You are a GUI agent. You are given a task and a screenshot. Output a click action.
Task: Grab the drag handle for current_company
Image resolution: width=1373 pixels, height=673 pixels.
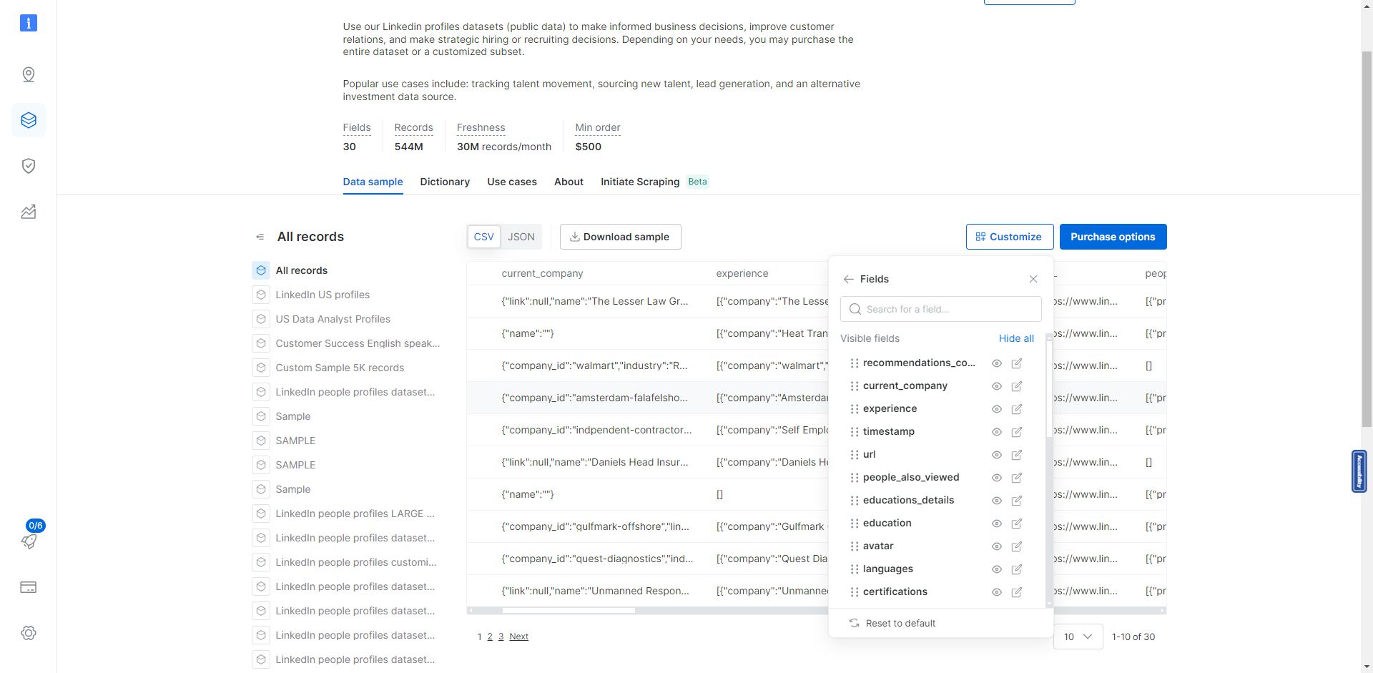854,386
